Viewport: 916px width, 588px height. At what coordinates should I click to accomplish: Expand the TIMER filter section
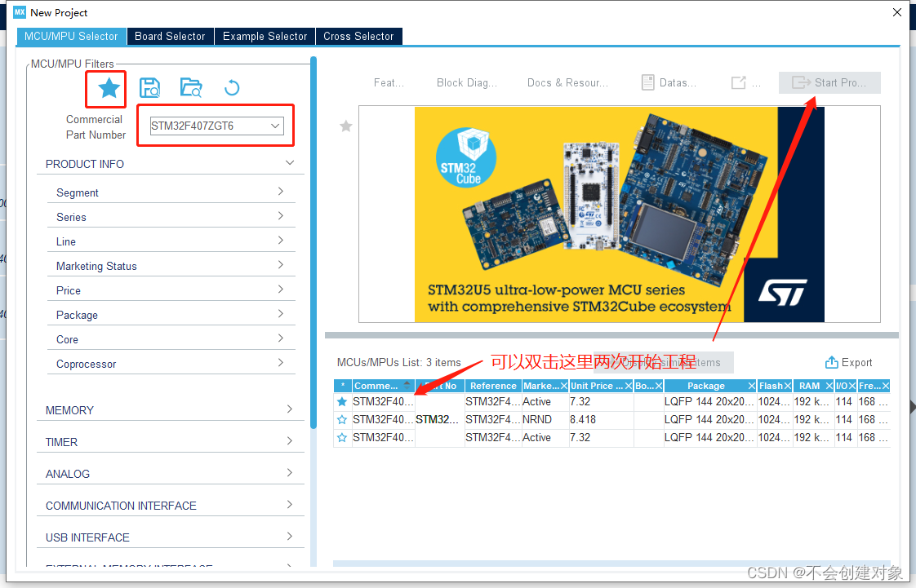290,441
